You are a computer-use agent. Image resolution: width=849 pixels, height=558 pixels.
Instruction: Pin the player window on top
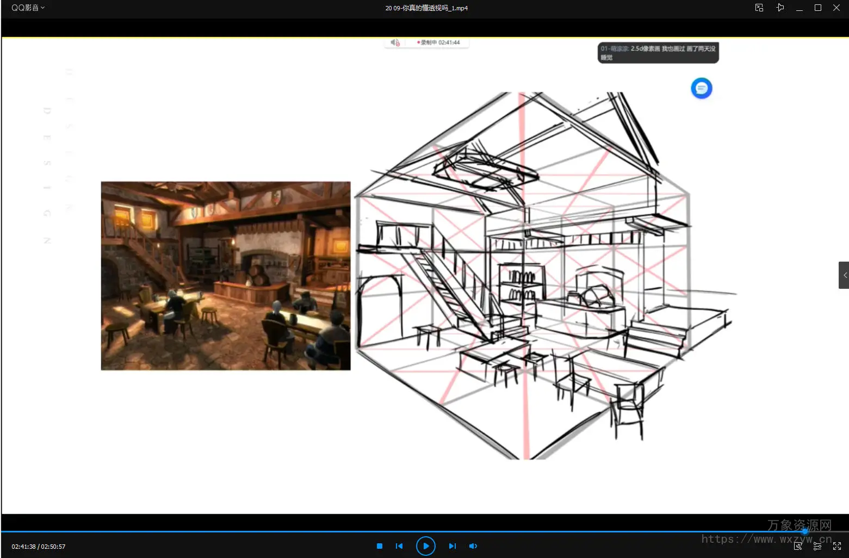pyautogui.click(x=780, y=8)
